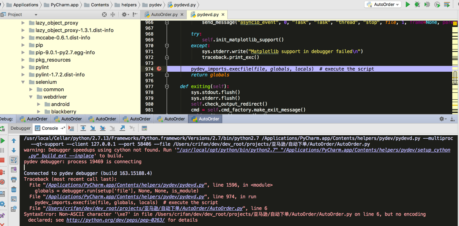This screenshot has width=459, height=226.
Task: Print console output using printer icon
Action: (14, 180)
